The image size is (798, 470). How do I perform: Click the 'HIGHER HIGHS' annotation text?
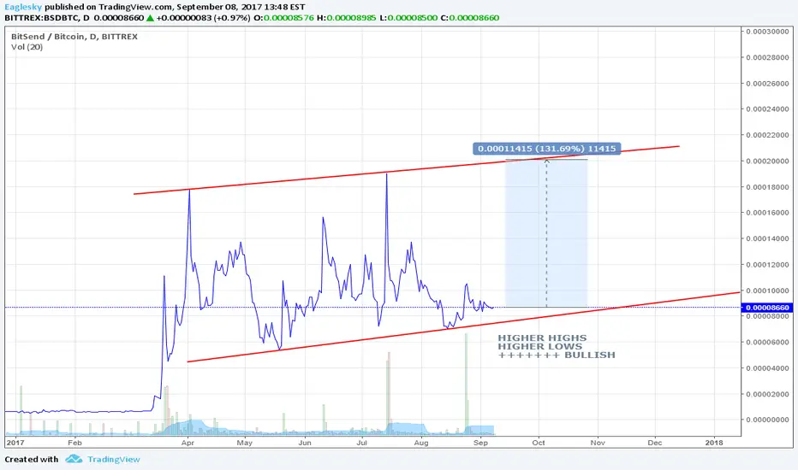click(542, 338)
